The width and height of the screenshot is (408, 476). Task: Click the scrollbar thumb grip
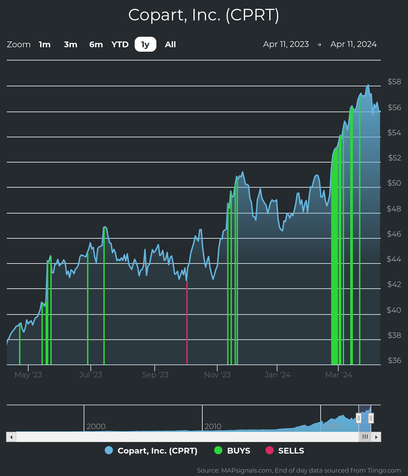[x=365, y=437]
